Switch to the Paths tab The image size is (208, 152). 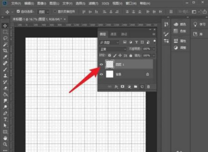(124, 34)
